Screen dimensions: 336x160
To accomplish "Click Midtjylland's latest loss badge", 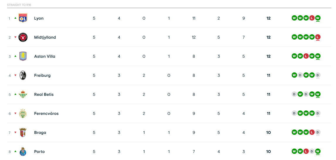I will pyautogui.click(x=318, y=37).
